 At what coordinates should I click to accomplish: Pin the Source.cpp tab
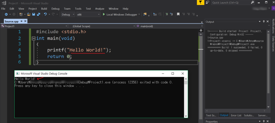pyautogui.click(x=21, y=21)
